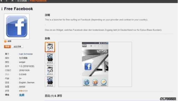Click the German description sentence
This screenshot has width=178, height=101.
pos(103,30)
